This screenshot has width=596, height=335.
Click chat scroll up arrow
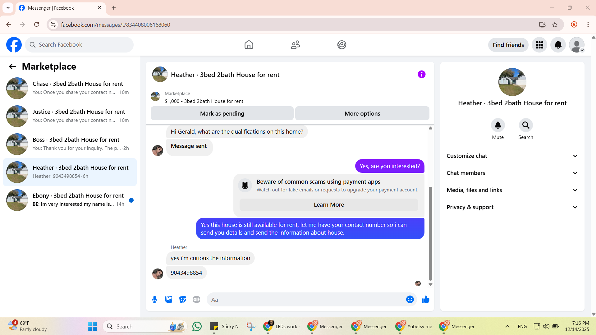(430, 128)
